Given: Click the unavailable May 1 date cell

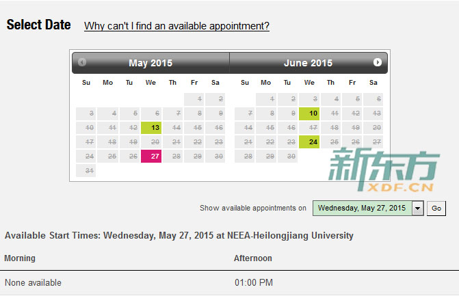Looking at the screenshot, I should (194, 99).
